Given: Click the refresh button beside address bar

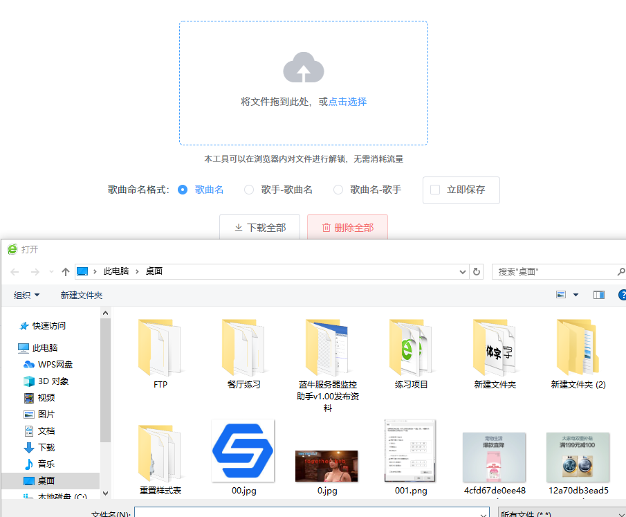Looking at the screenshot, I should (476, 272).
